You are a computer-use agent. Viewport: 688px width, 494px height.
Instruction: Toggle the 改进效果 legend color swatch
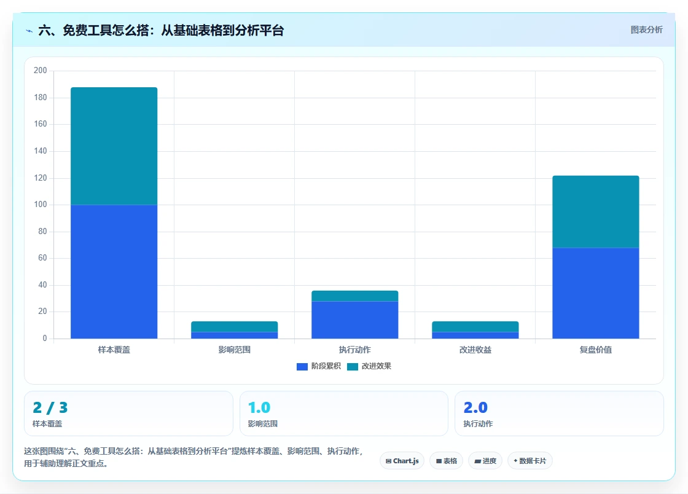pos(353,366)
